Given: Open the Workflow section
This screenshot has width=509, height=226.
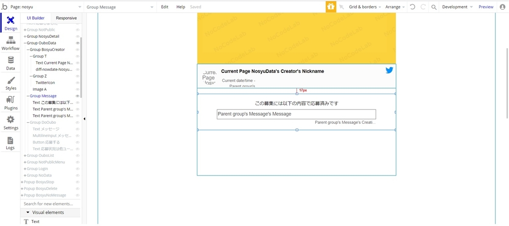Looking at the screenshot, I should point(10,43).
